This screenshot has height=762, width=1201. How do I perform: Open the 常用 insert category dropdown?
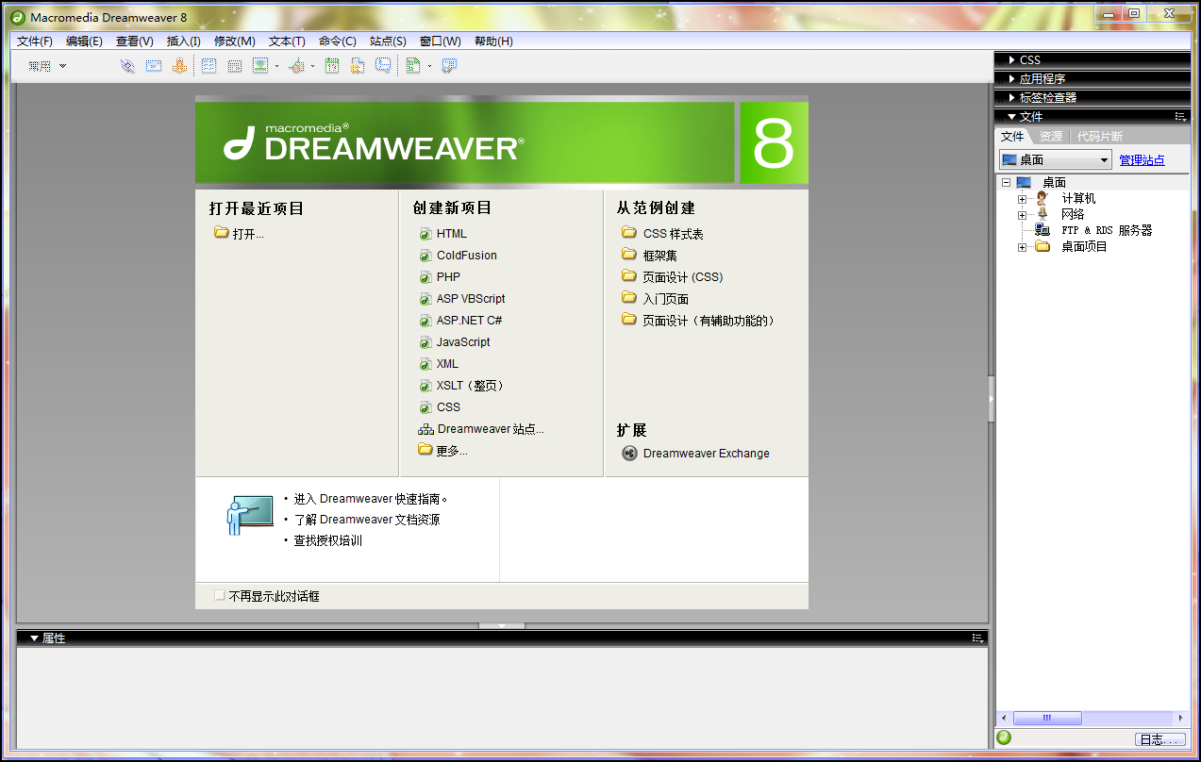click(47, 66)
